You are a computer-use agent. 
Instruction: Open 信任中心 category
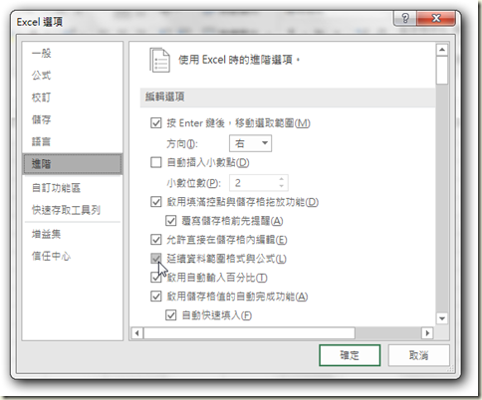pos(51,256)
